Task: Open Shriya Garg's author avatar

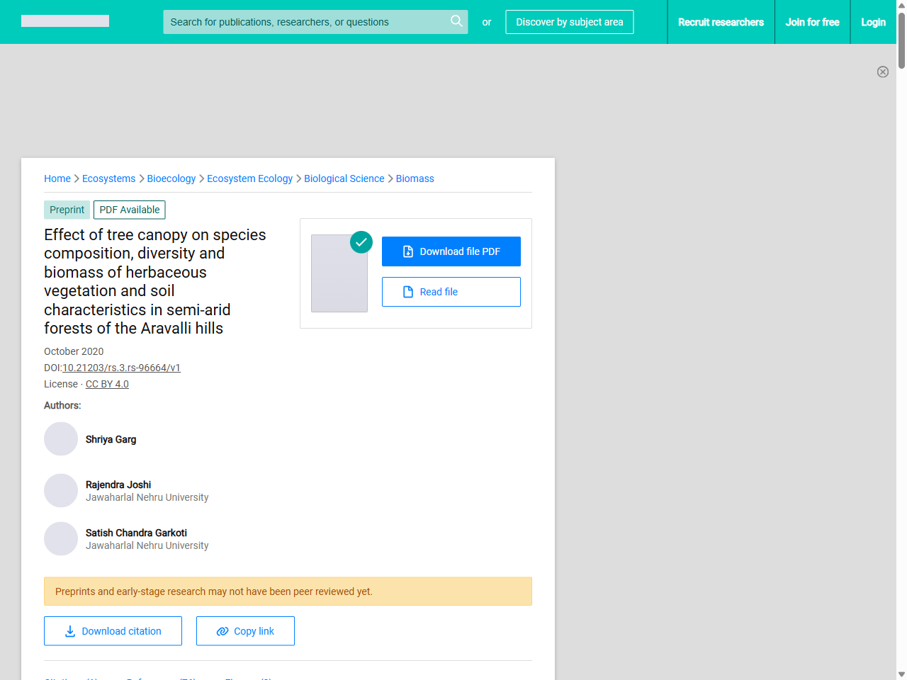Action: click(x=61, y=439)
